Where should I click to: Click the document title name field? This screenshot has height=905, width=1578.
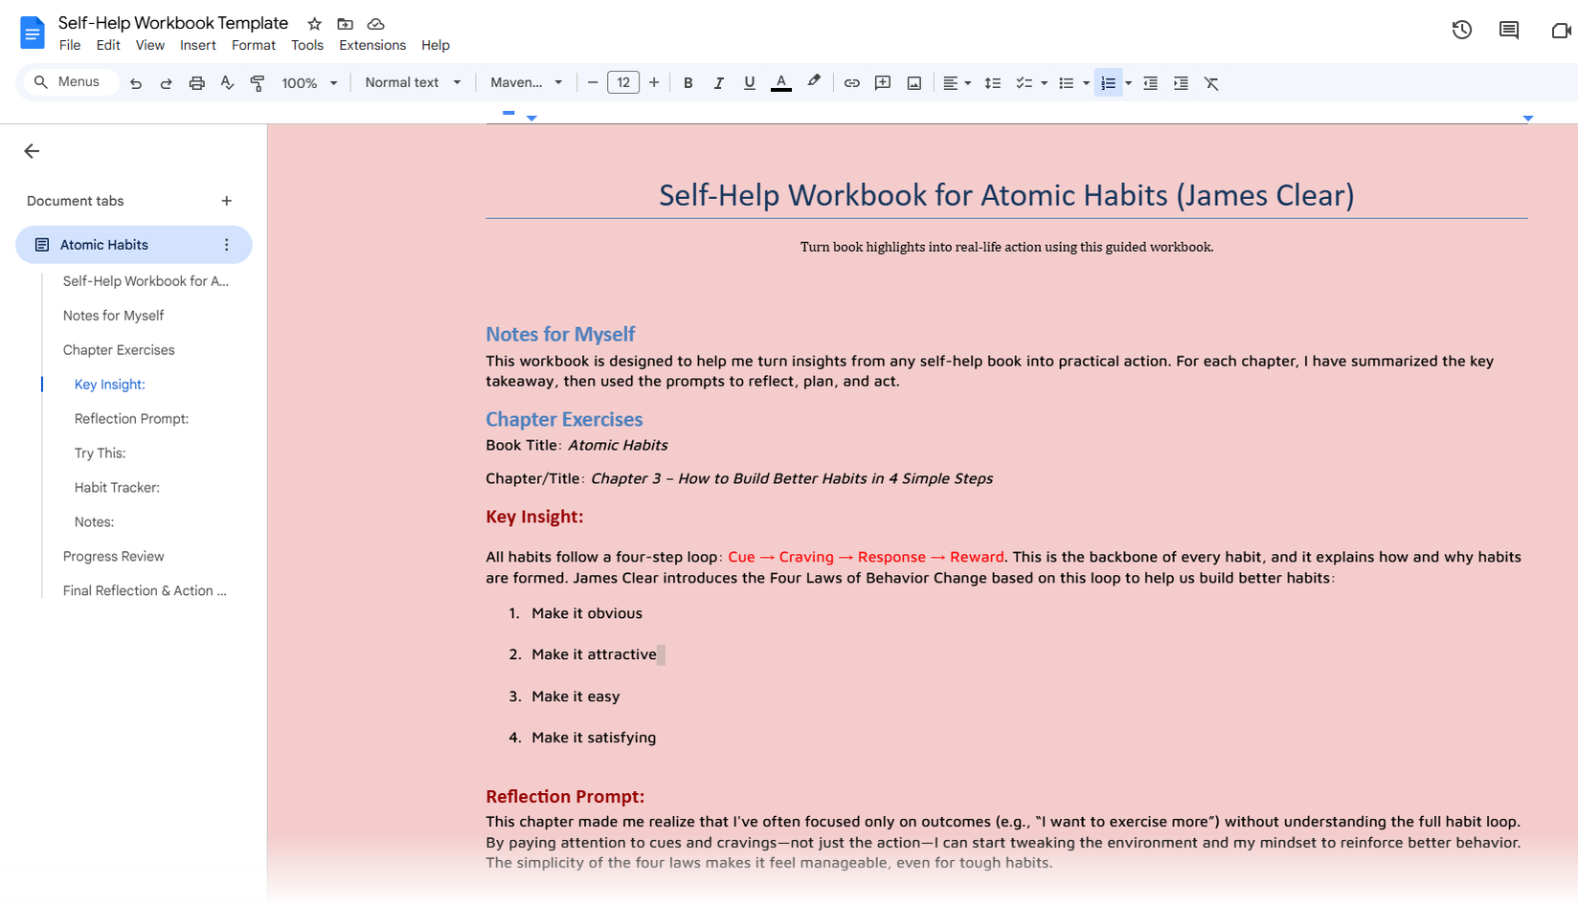click(x=173, y=23)
